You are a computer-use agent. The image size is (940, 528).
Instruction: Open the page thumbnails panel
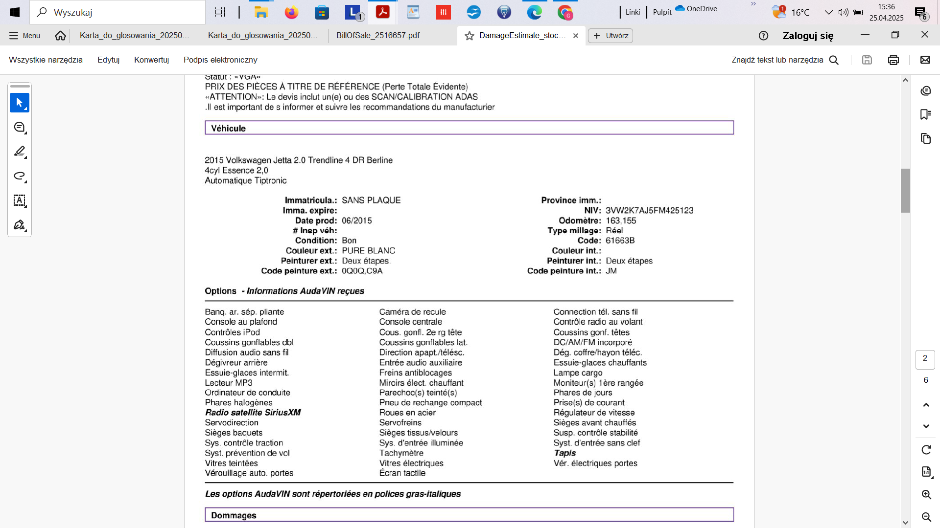(x=925, y=138)
